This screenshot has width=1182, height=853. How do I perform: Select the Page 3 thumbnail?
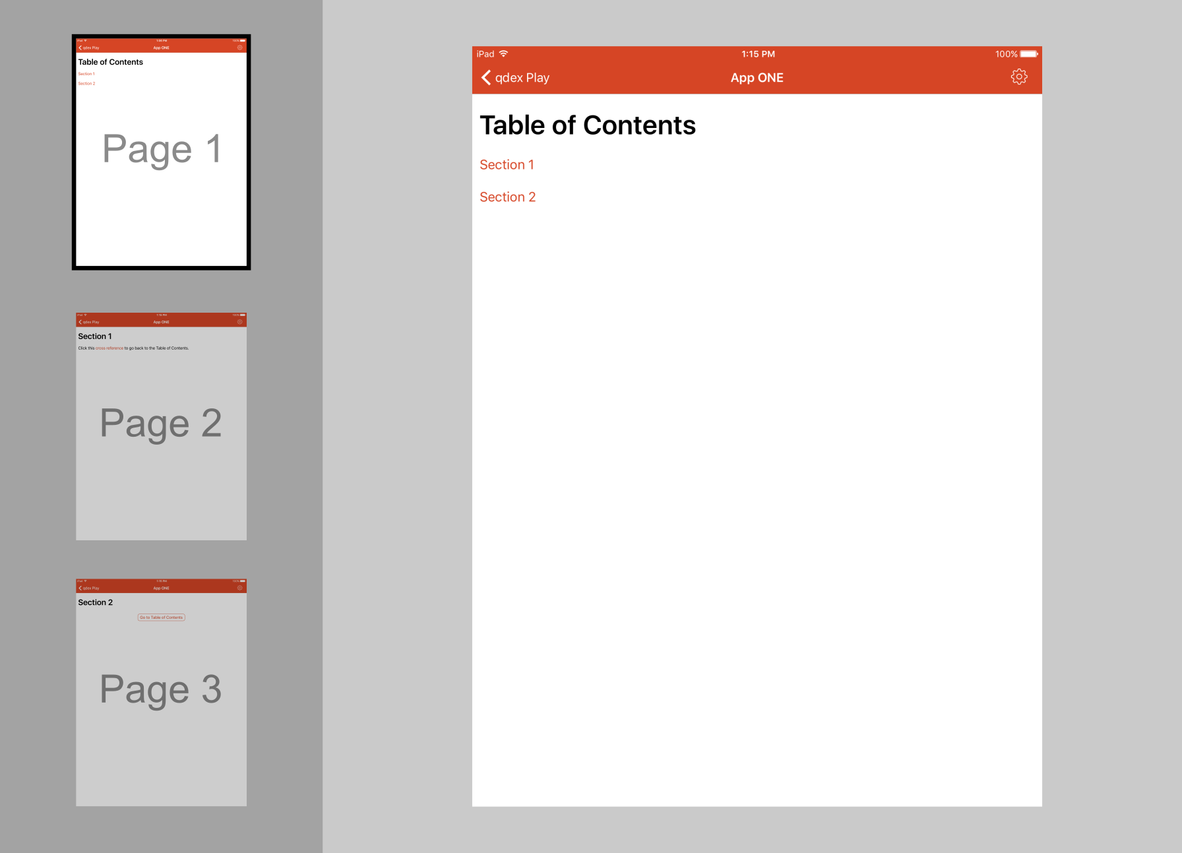point(162,692)
